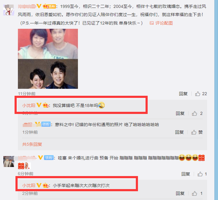Screen dimensions: 218x200
Task: Open 小沈阳's profile from first reply
Action: coord(29,105)
